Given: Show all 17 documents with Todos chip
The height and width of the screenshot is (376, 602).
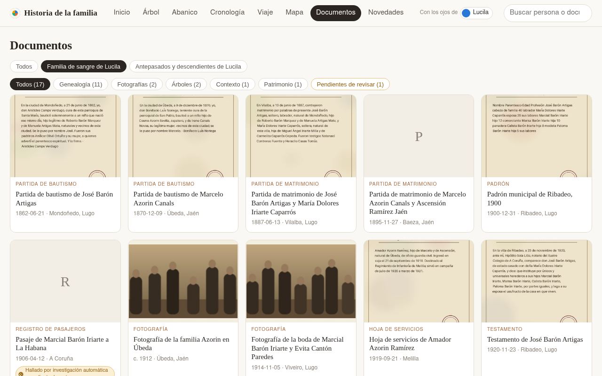Looking at the screenshot, I should 30,84.
